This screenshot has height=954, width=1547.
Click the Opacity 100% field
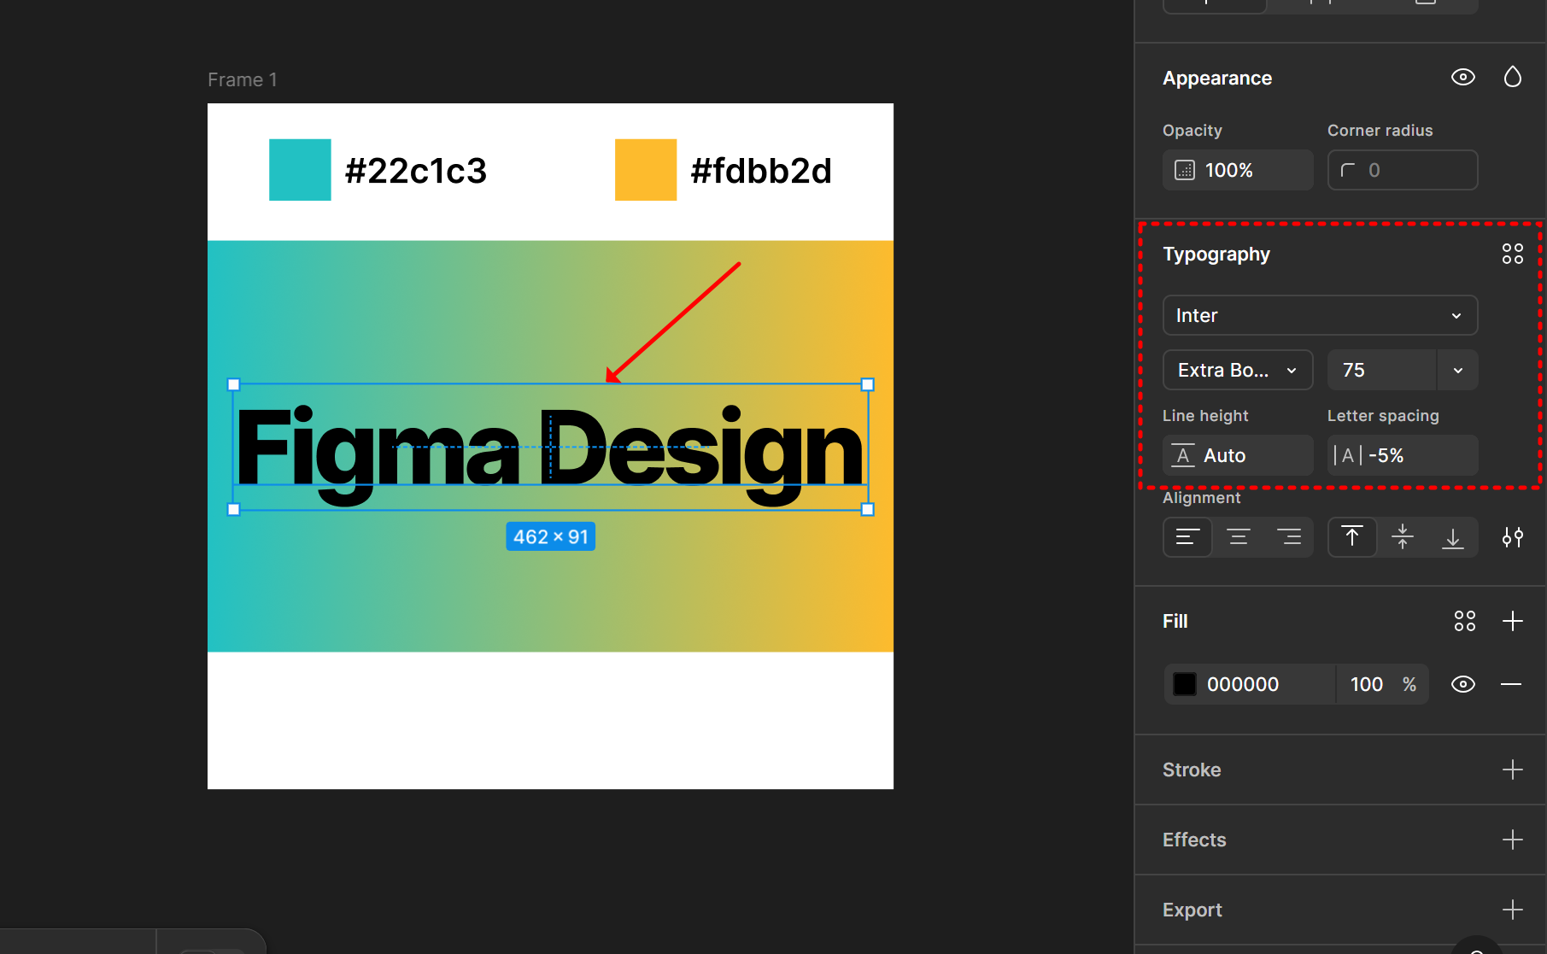click(x=1238, y=170)
